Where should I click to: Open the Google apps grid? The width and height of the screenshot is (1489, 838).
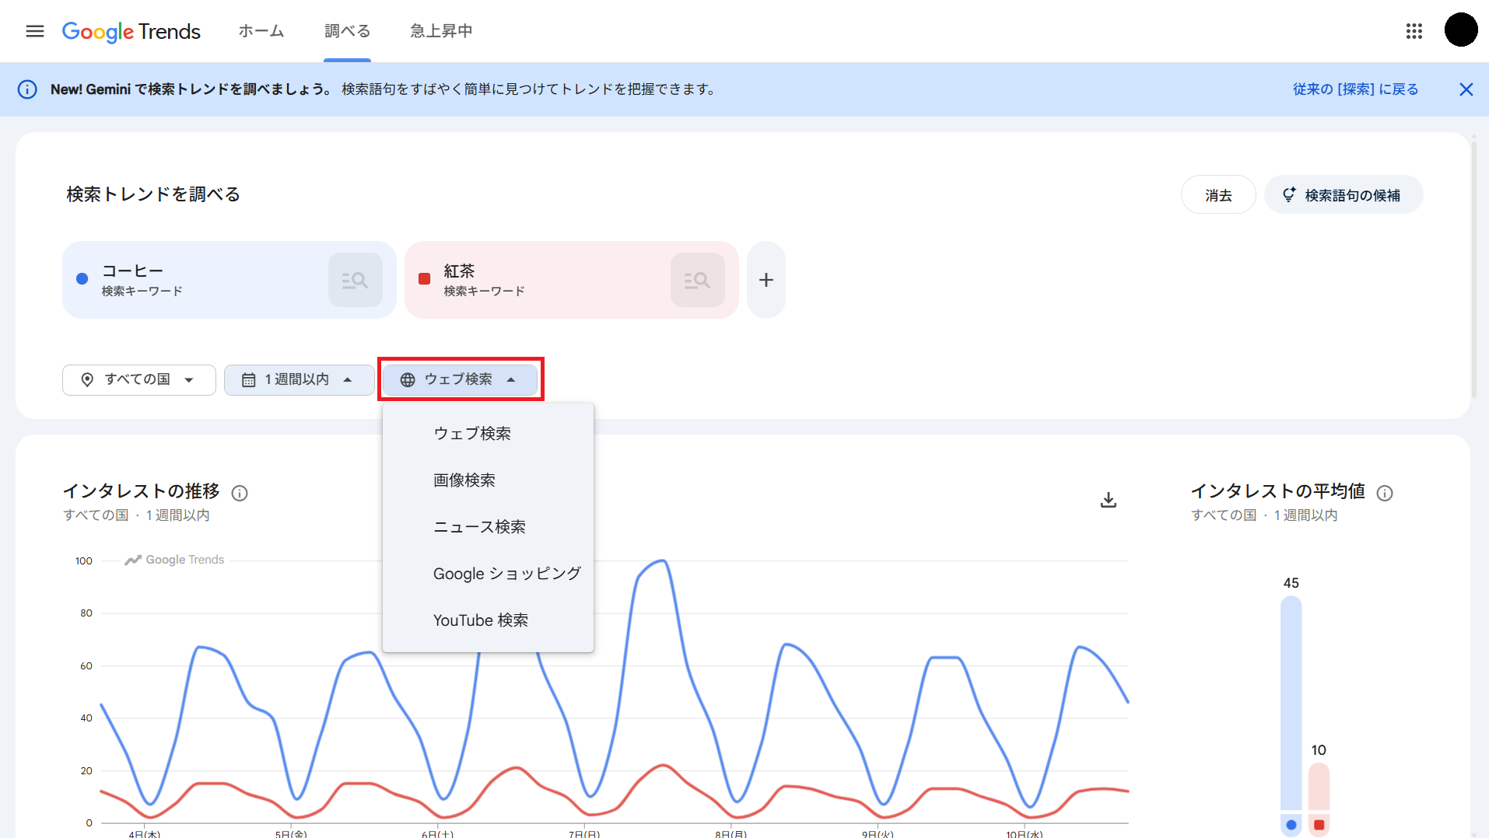pos(1414,31)
